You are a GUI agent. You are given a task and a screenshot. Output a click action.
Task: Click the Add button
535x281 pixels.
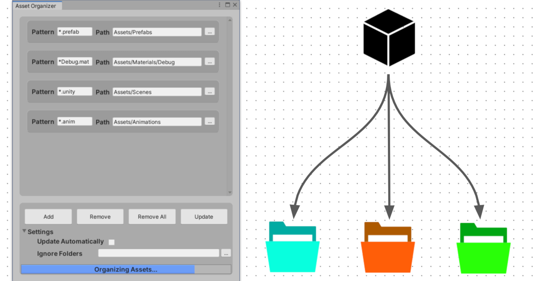tap(48, 216)
